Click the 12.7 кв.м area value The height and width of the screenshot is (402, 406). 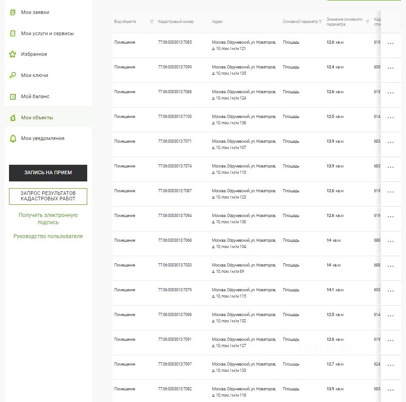coord(335,364)
